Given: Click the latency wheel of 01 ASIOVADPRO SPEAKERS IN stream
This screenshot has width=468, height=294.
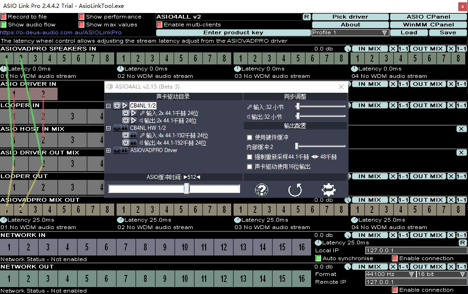Looking at the screenshot, I should click(x=4, y=69).
